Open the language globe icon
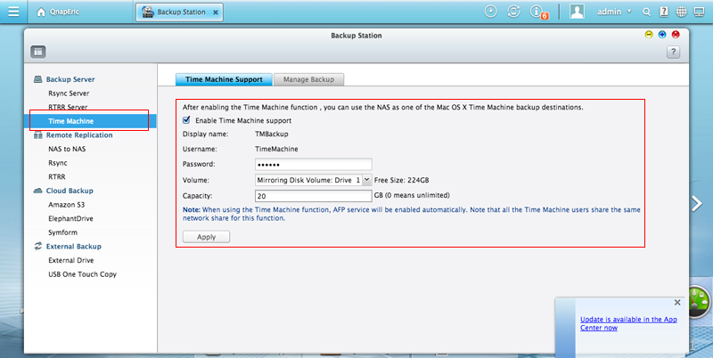This screenshot has height=358, width=713. point(681,12)
